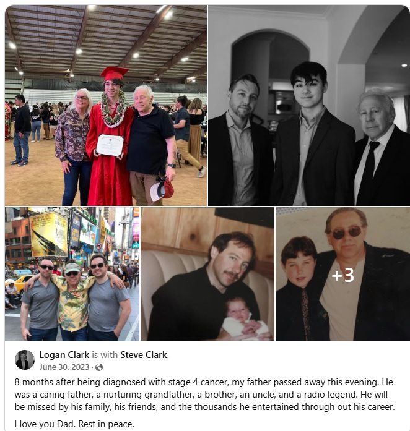Viewport: 410px width, 431px height.
Task: Click Logan Clark's profile picture avatar
Action: (25, 360)
